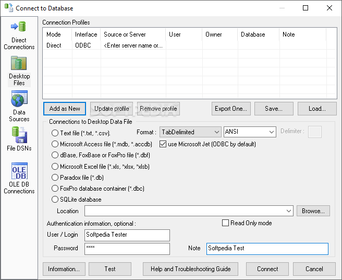Enable Read Only mode checkbox
Viewport: 342px width, 280px height.
point(225,223)
